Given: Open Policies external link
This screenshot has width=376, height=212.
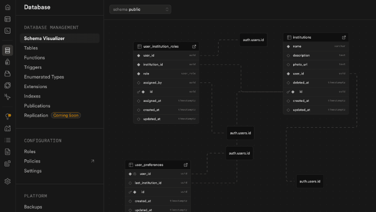Looking at the screenshot, I should [x=92, y=161].
